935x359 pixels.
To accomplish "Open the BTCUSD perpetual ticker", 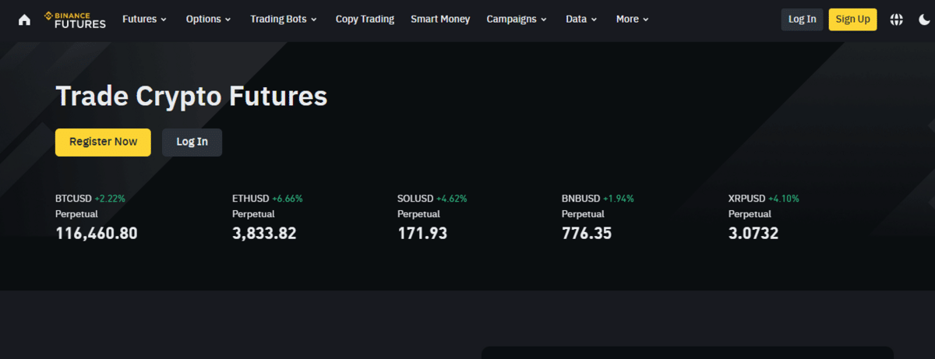I will click(97, 216).
